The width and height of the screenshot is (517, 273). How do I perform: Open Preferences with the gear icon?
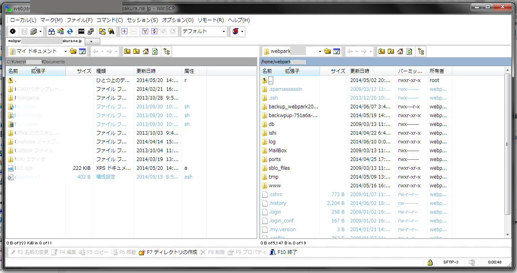(x=13, y=31)
